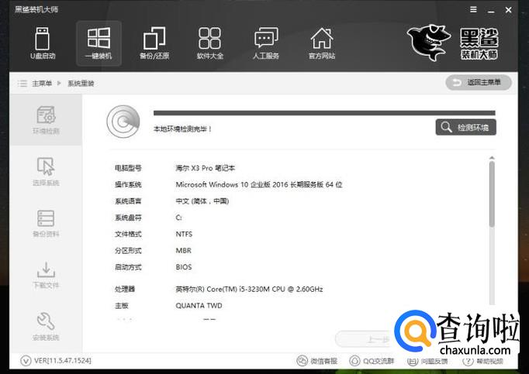Select the 备份资料 step in sidebar
The width and height of the screenshot is (529, 374).
tap(46, 223)
